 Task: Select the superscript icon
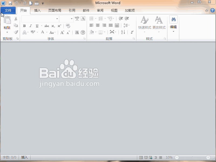click(x=59, y=26)
